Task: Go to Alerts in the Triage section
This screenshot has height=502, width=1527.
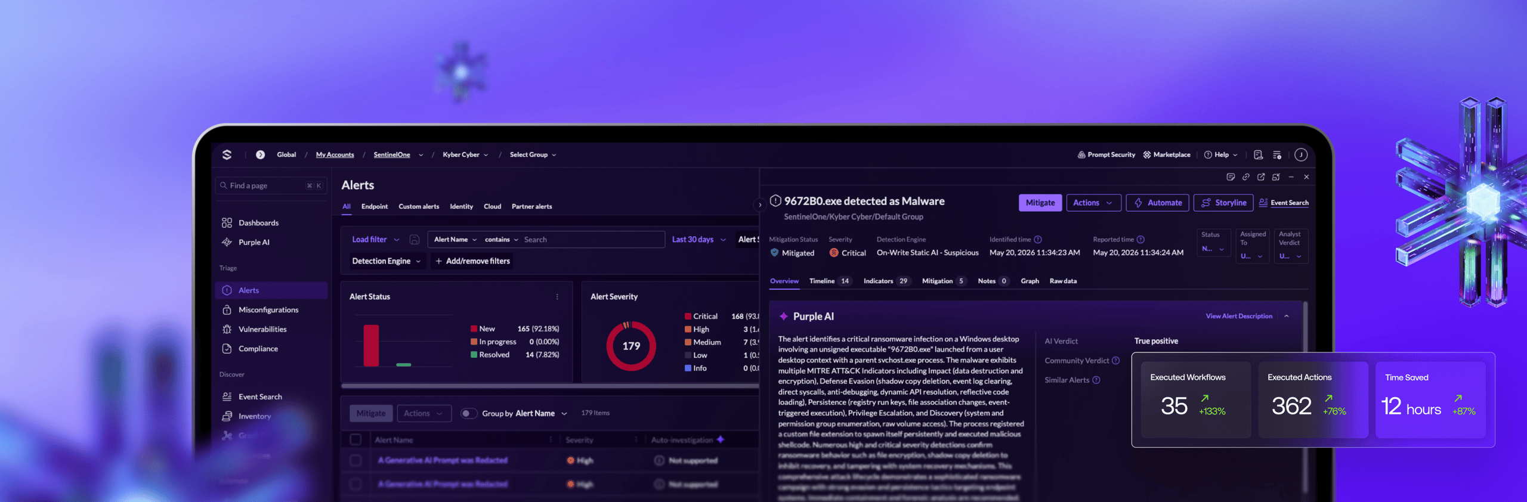Action: [x=271, y=290]
